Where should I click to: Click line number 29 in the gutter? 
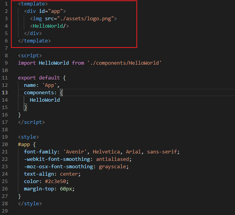[x=5, y=211]
